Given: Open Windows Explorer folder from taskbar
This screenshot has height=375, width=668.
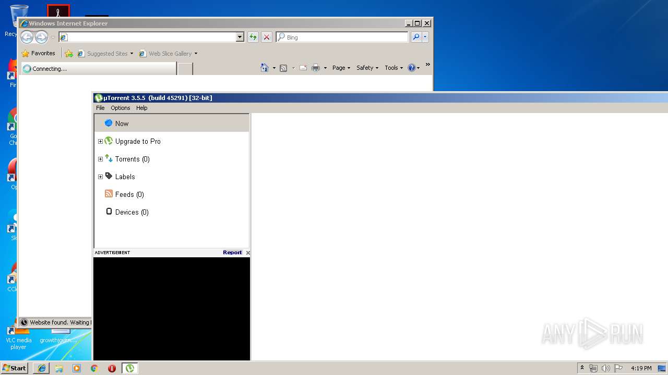Looking at the screenshot, I should (x=59, y=368).
